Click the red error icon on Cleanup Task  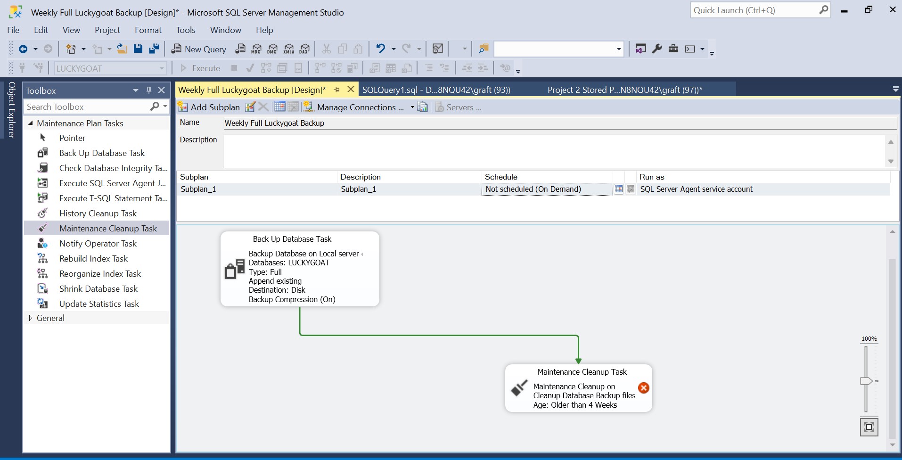pos(643,388)
